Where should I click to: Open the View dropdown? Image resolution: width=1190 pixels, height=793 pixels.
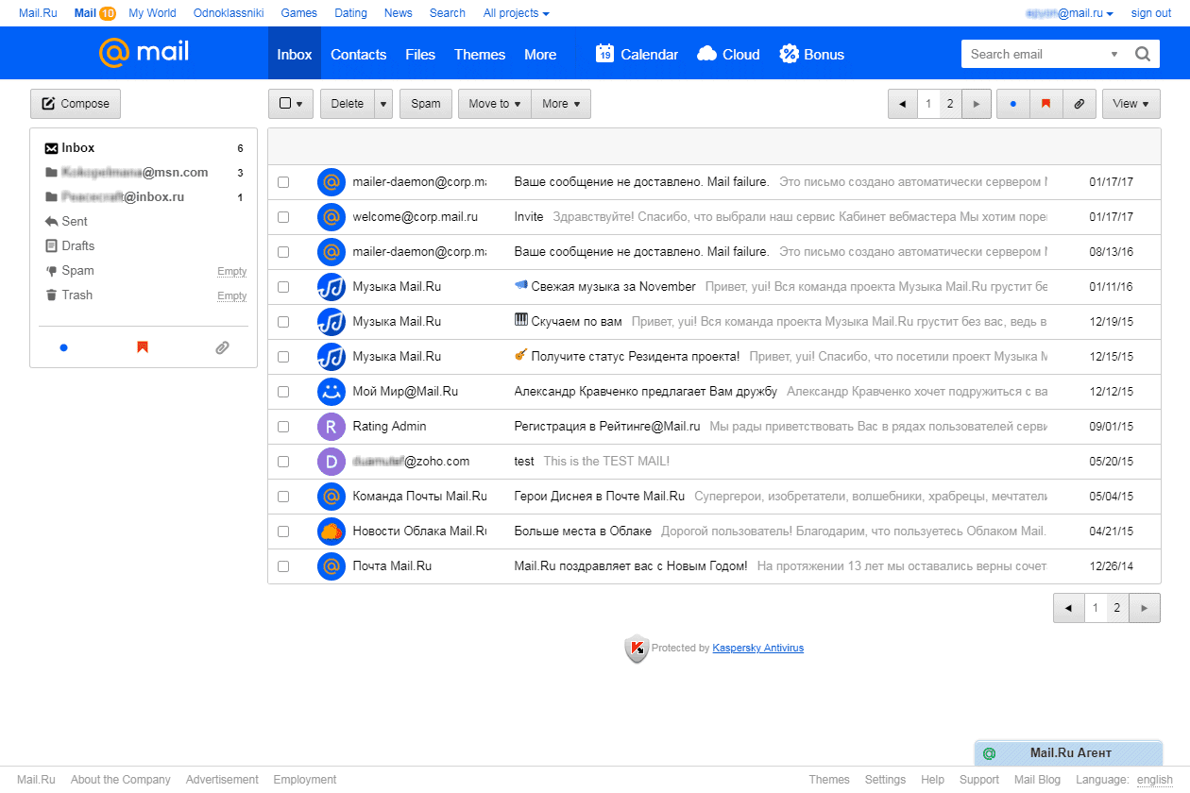[x=1130, y=104]
